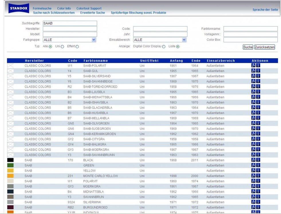Show info for YELLOW row
Screen dimensions: 281x214
pos(258,170)
